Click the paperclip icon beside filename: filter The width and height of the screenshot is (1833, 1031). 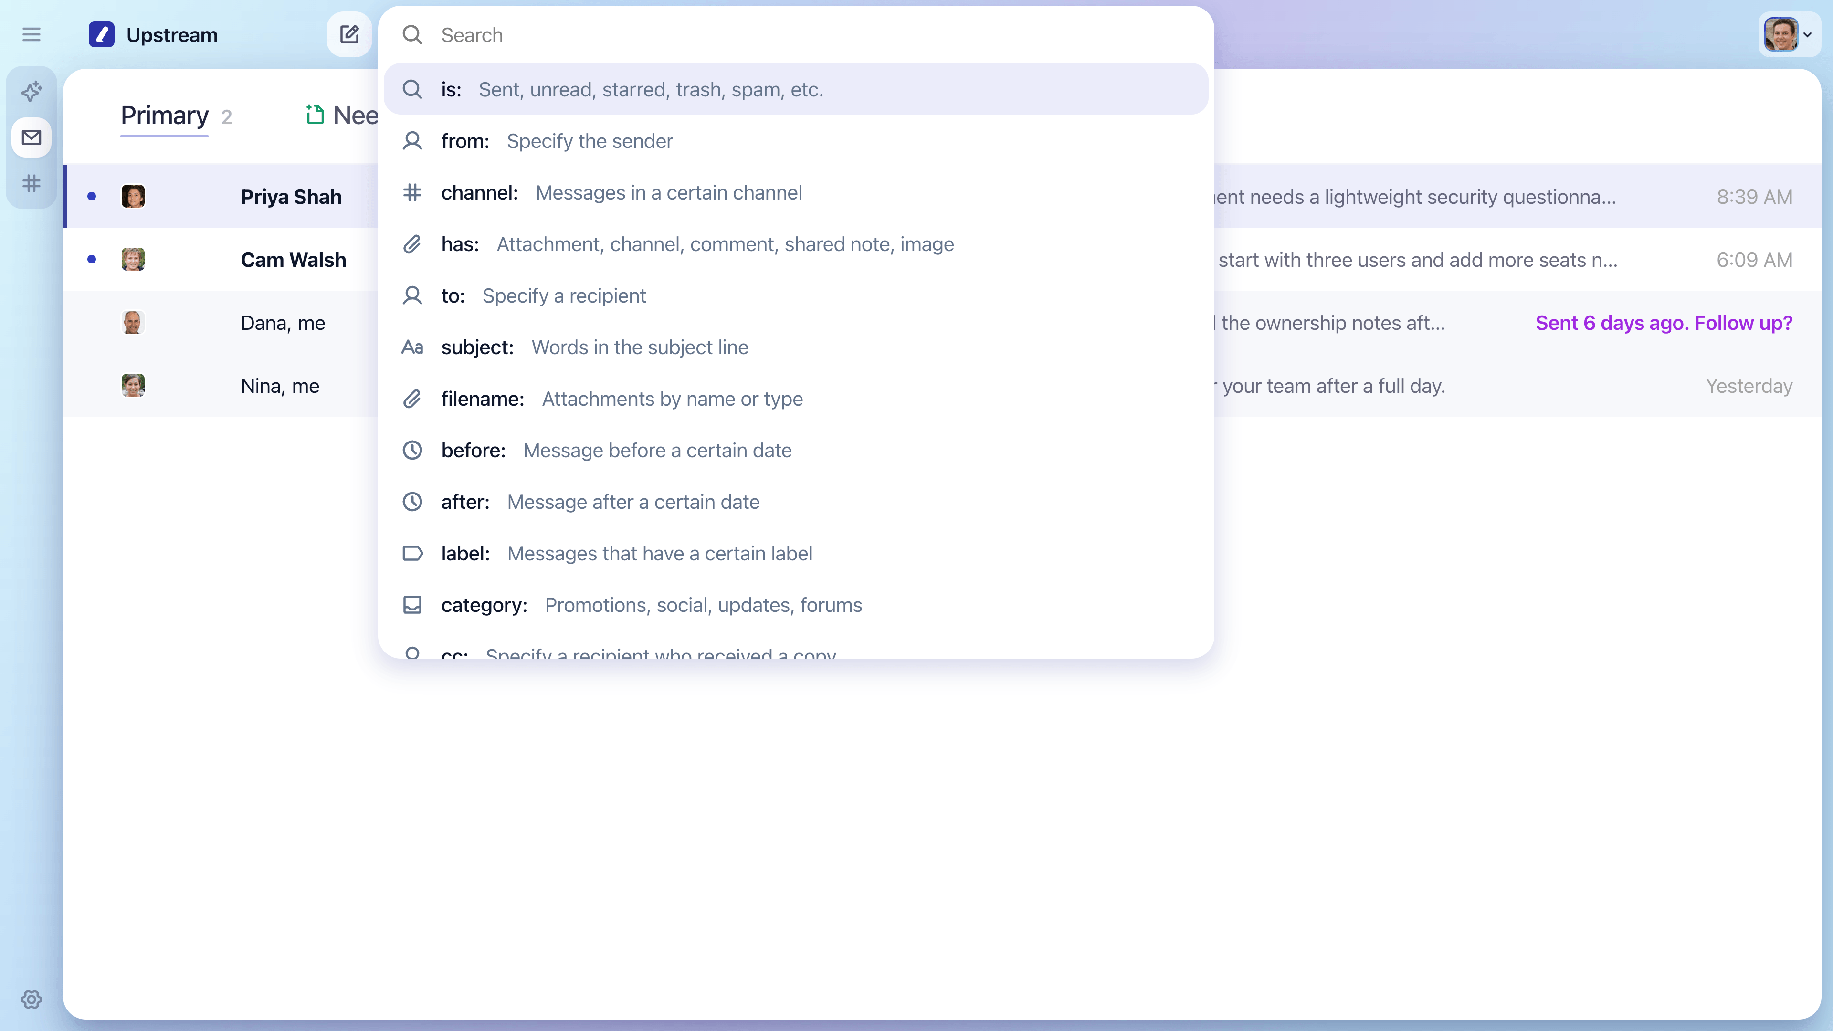click(412, 399)
